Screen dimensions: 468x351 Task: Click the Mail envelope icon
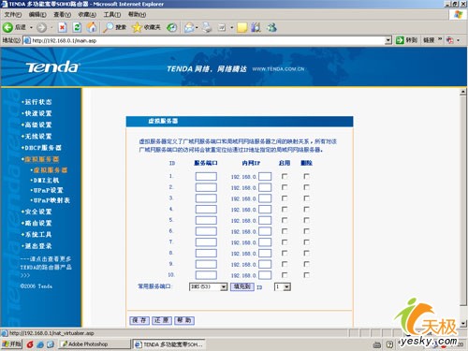click(x=188, y=28)
